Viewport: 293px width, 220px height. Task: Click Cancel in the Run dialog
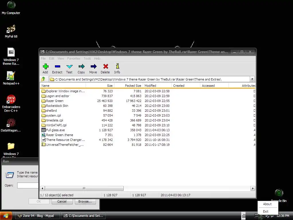pos(62,201)
